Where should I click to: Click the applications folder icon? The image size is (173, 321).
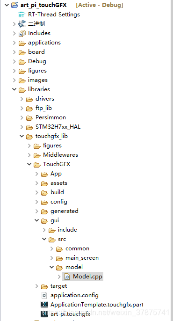point(22,43)
